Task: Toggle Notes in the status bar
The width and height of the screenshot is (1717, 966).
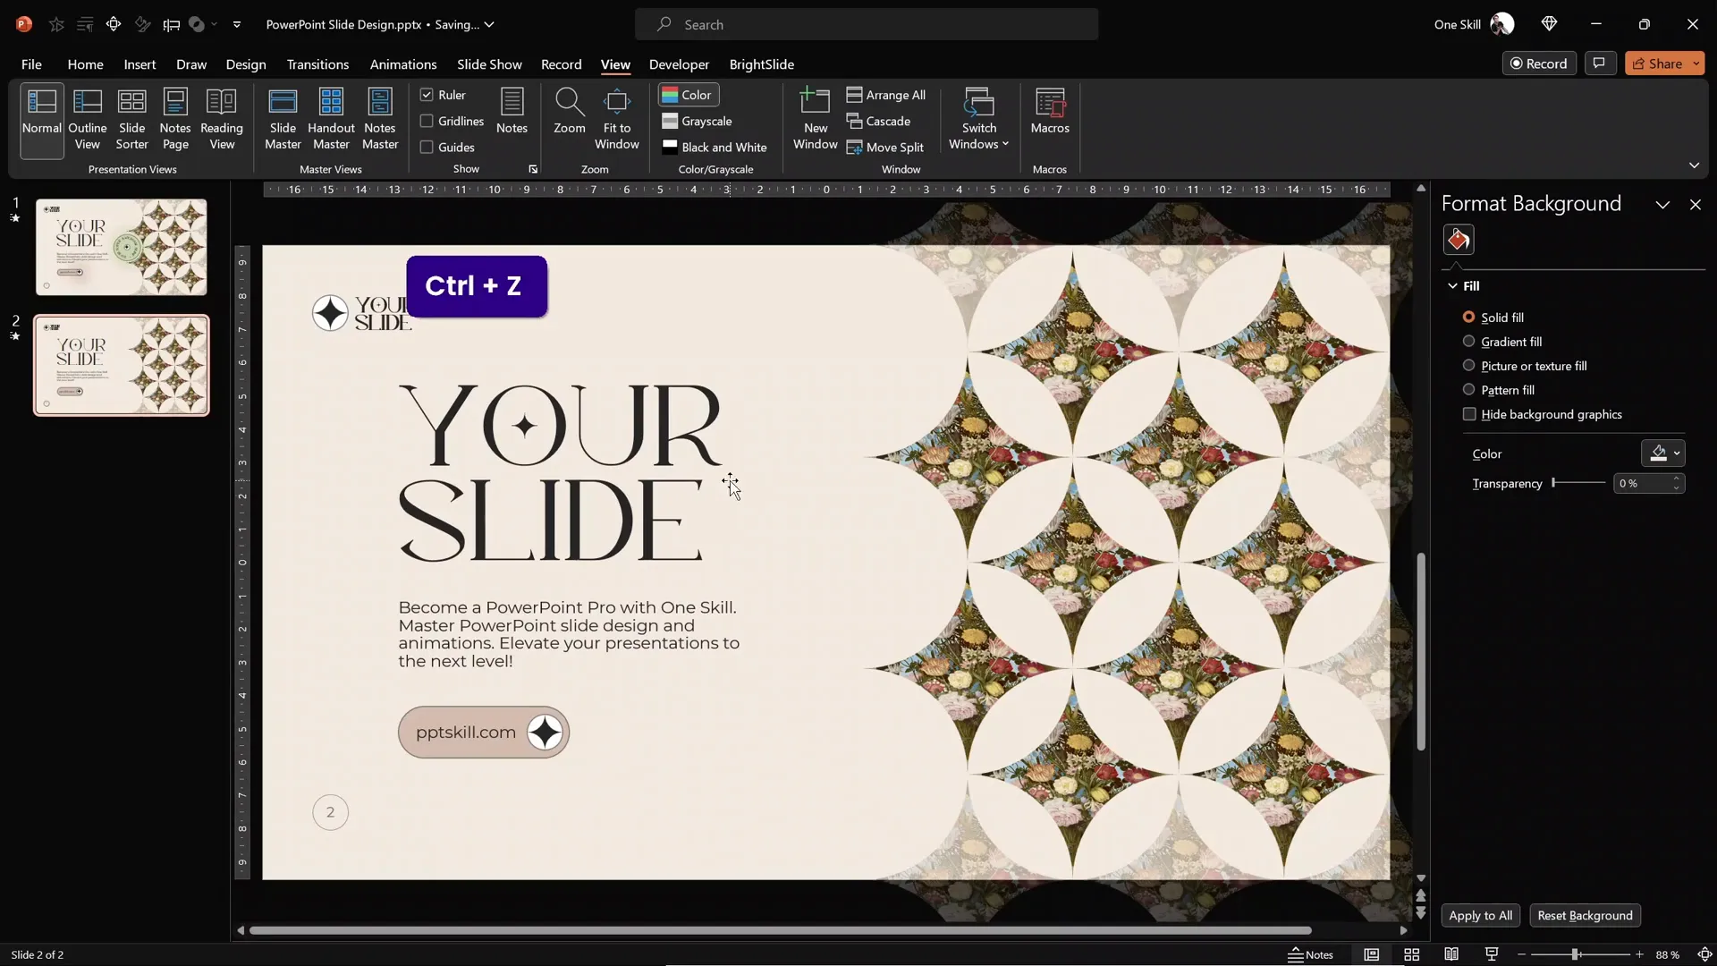Action: 1310,954
